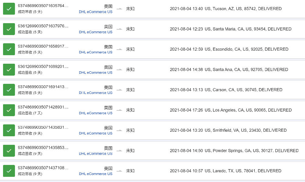Click green checkmark for Santa Ana shipment

pos(9,70)
